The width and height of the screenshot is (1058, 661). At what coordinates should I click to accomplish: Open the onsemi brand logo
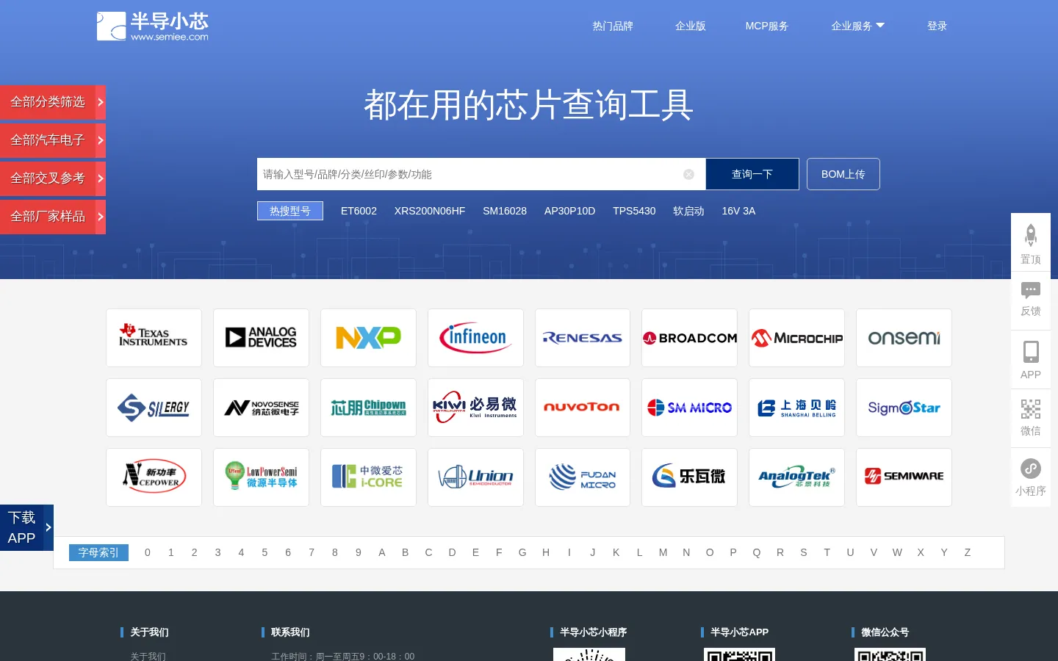pos(904,338)
